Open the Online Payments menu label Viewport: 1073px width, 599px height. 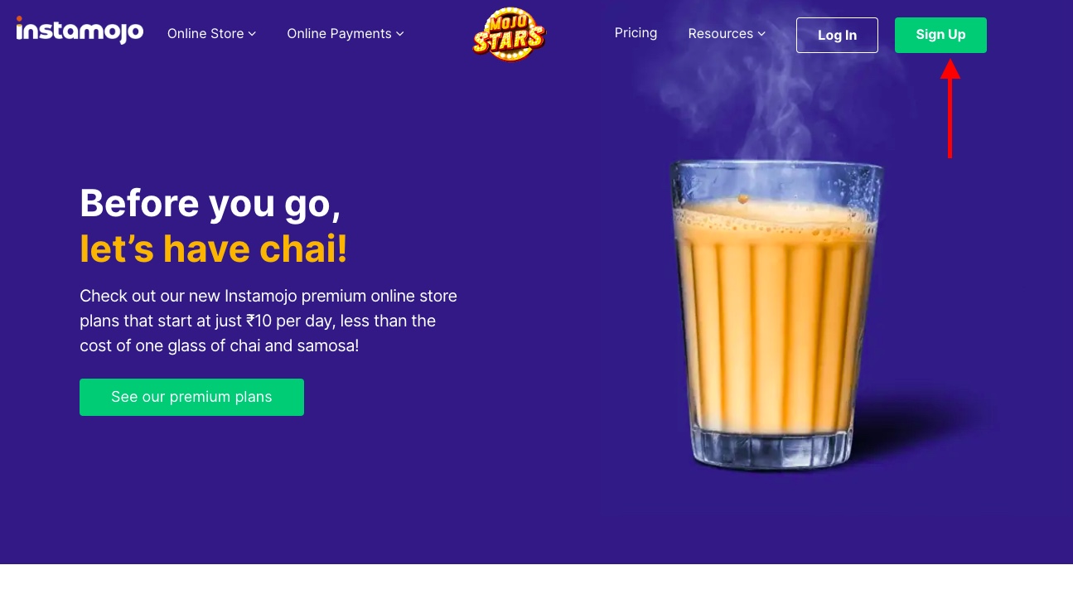click(x=339, y=34)
